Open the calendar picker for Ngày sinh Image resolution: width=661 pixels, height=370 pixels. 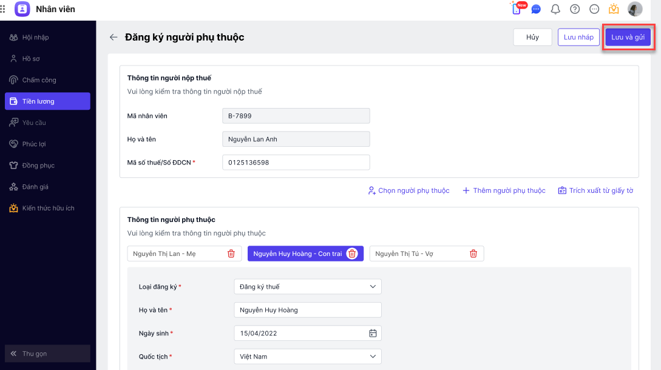coord(373,333)
